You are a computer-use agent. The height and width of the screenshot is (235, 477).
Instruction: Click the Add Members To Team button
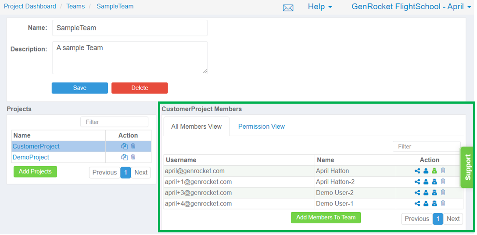coord(326,217)
